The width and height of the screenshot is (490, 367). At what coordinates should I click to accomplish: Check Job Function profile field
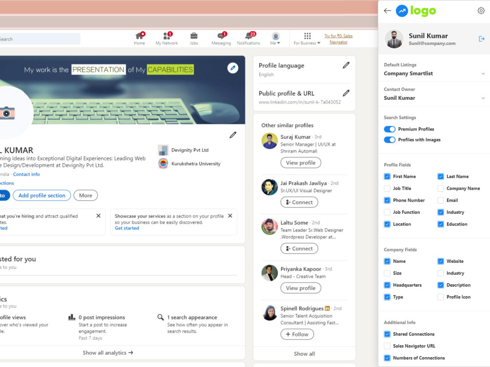click(387, 212)
